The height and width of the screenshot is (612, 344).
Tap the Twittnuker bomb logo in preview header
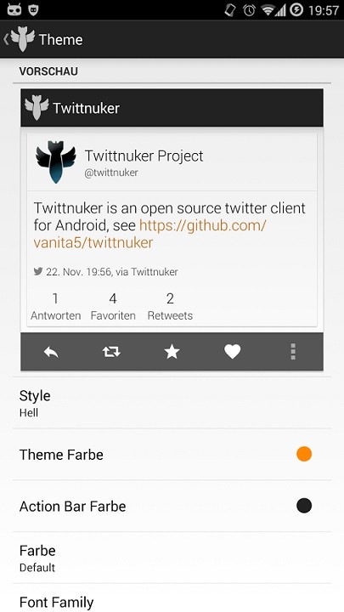37,107
